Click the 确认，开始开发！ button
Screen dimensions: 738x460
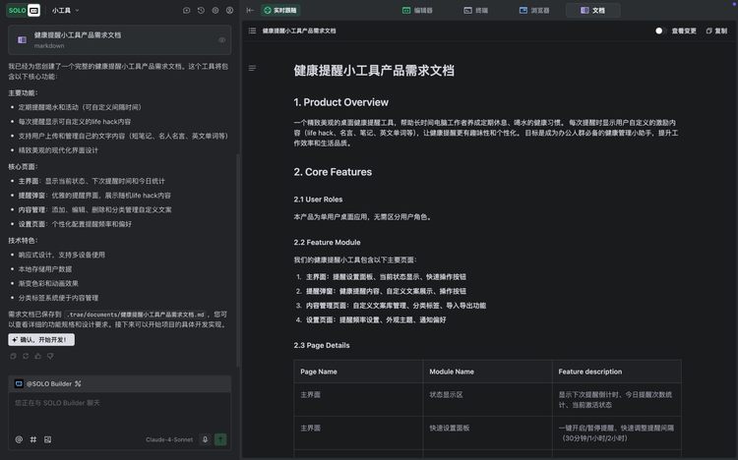(x=41, y=339)
